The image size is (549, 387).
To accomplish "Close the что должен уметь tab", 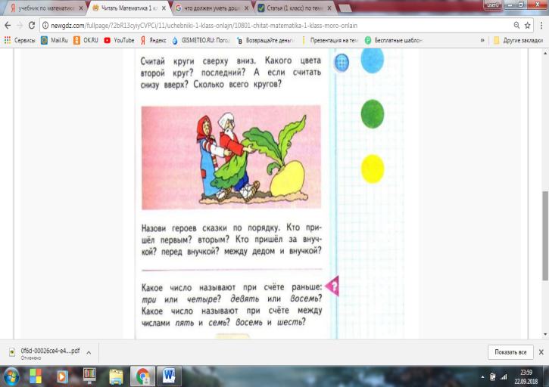I will click(x=247, y=8).
